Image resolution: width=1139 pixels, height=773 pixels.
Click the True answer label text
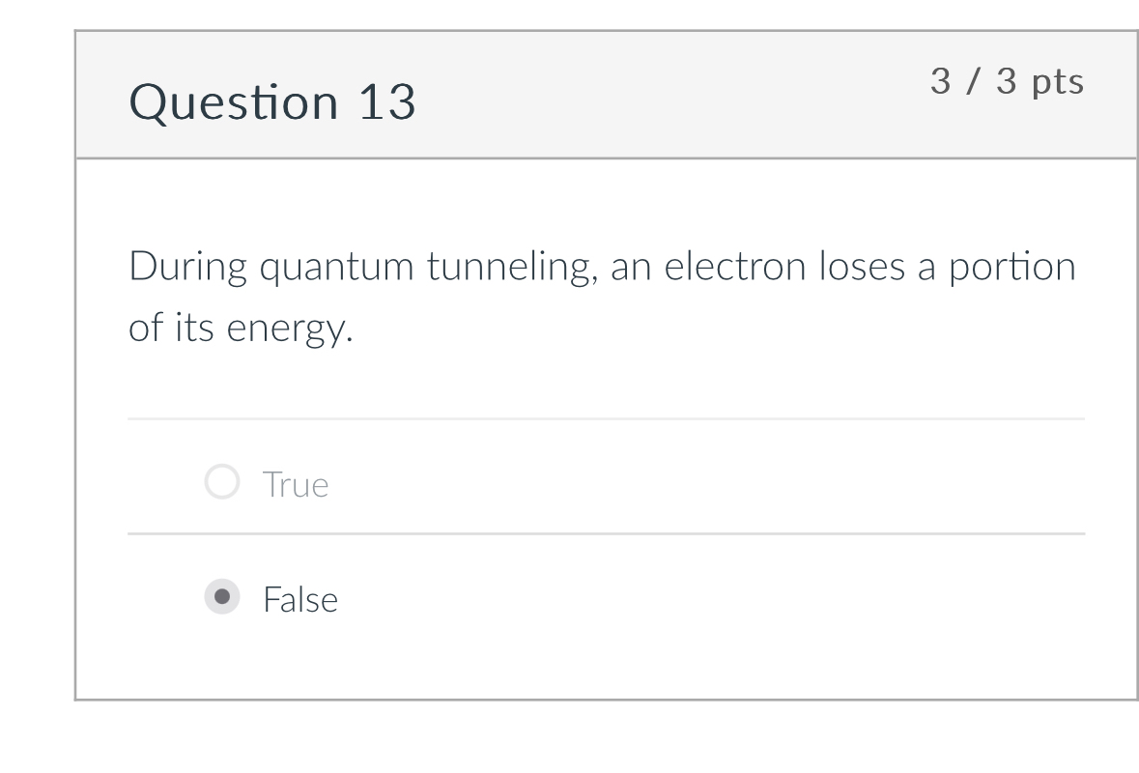click(295, 483)
